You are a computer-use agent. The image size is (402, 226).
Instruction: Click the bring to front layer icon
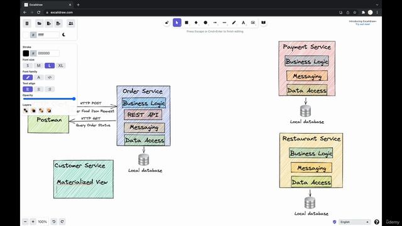[49, 110]
